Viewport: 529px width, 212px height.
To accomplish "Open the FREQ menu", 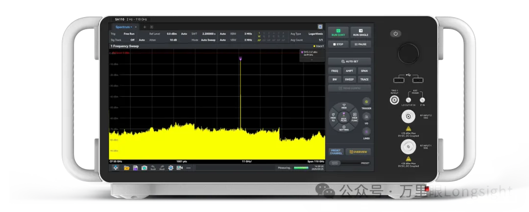I will [x=335, y=71].
